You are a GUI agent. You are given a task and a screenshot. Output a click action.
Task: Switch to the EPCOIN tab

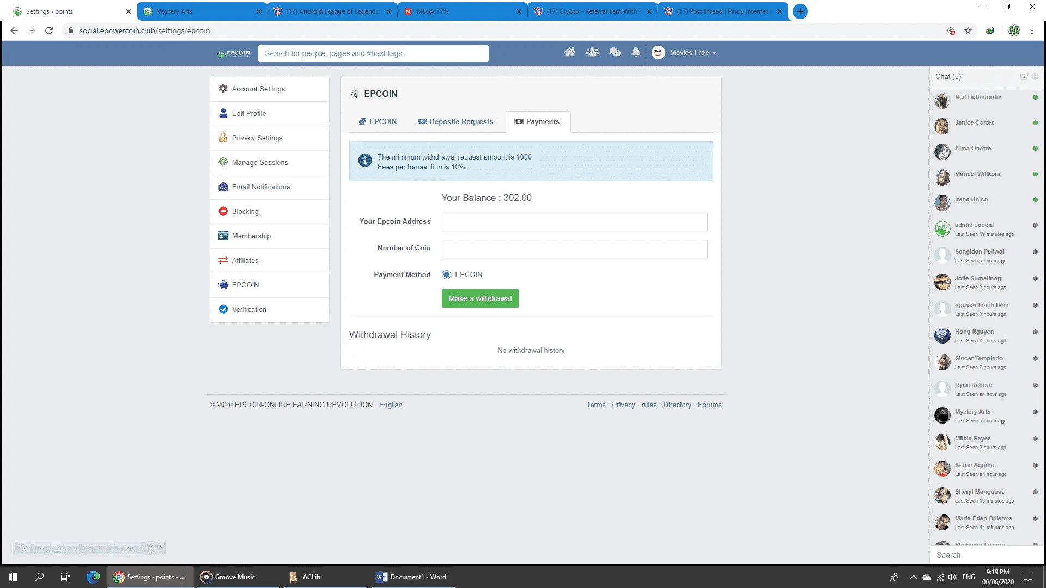point(378,121)
